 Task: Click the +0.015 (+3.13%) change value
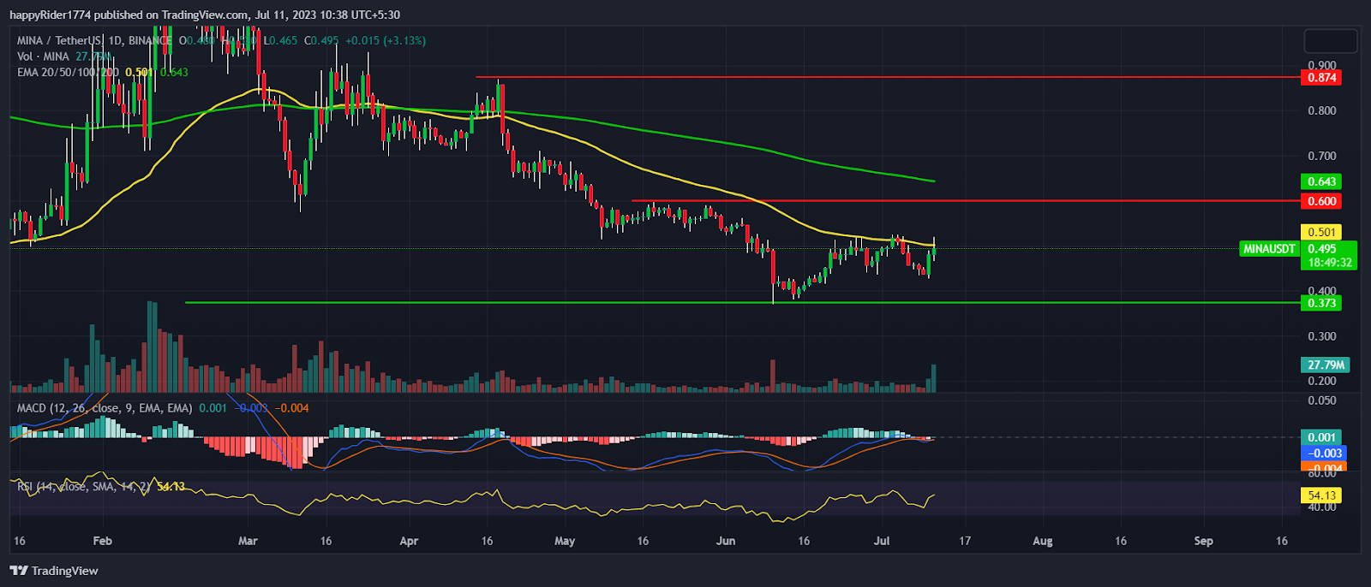click(385, 40)
